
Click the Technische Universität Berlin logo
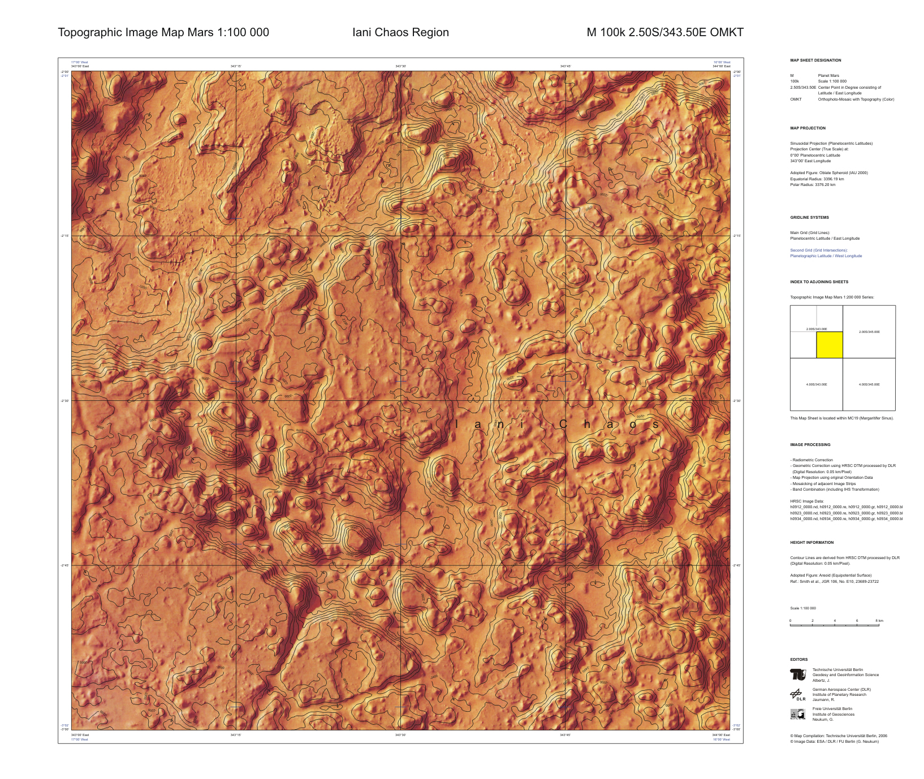[797, 674]
